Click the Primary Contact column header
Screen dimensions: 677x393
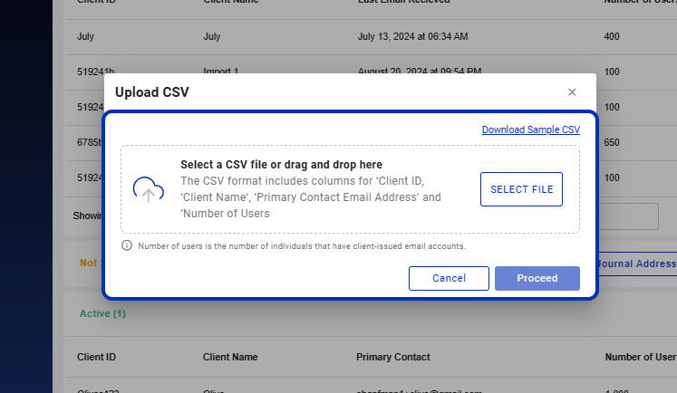pos(393,357)
